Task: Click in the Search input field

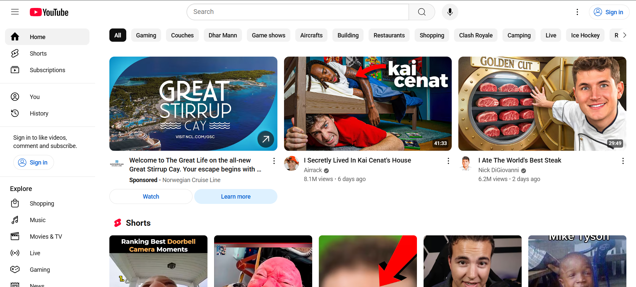Action: (x=298, y=12)
